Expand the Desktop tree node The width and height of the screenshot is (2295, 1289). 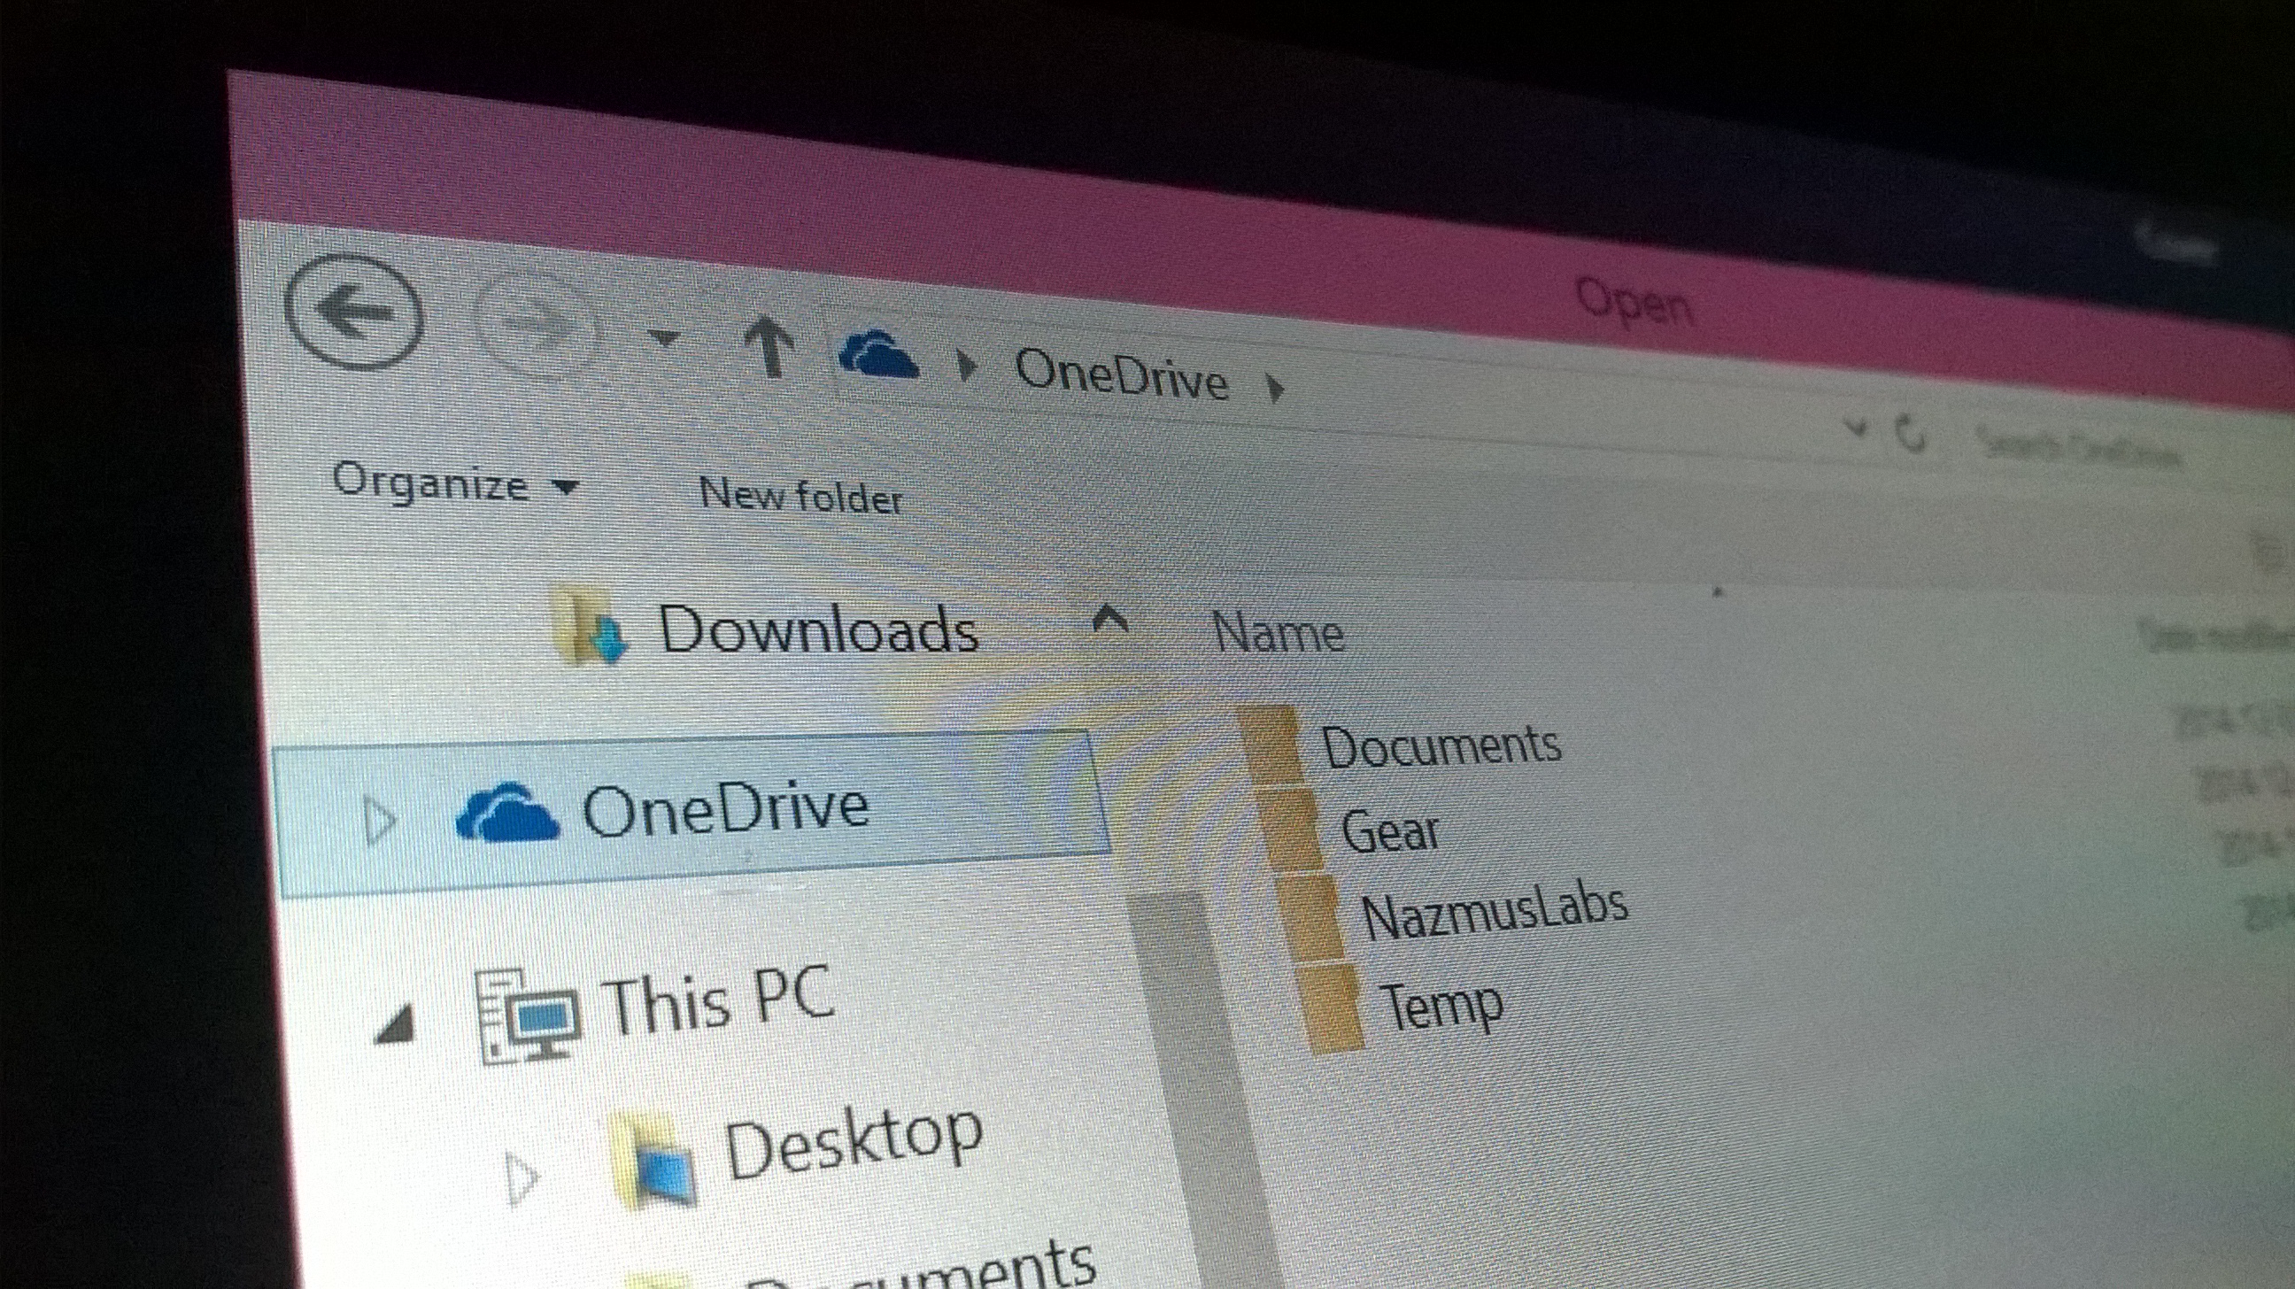pyautogui.click(x=522, y=1177)
